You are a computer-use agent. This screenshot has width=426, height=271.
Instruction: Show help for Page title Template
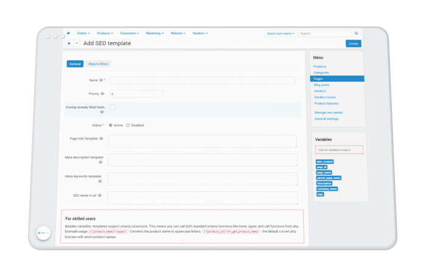coord(101,139)
